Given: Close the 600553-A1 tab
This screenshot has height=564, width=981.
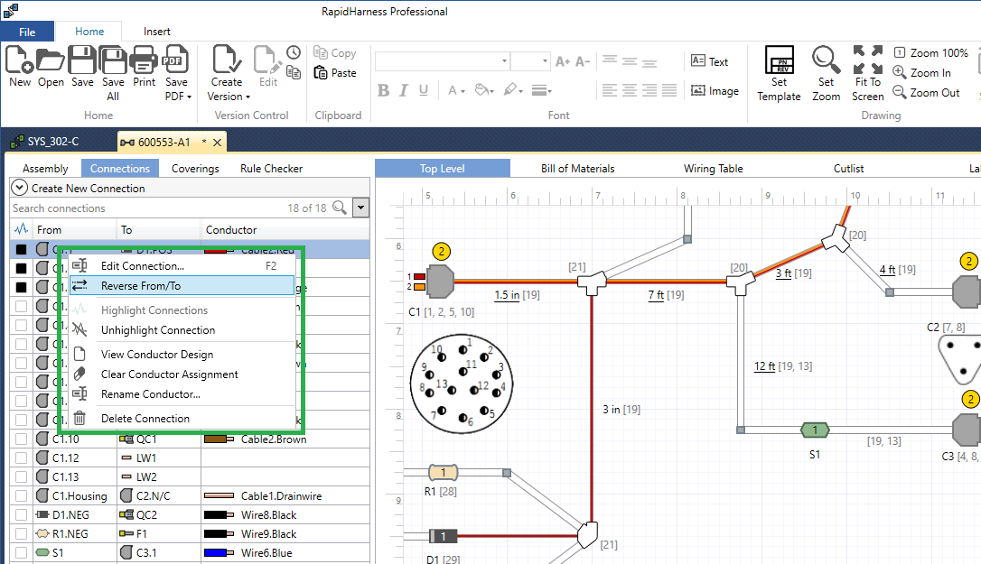Looking at the screenshot, I should click(217, 143).
